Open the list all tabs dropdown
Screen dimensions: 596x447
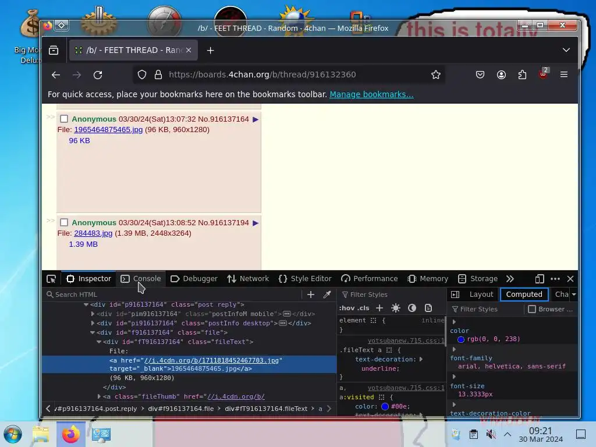click(x=566, y=50)
